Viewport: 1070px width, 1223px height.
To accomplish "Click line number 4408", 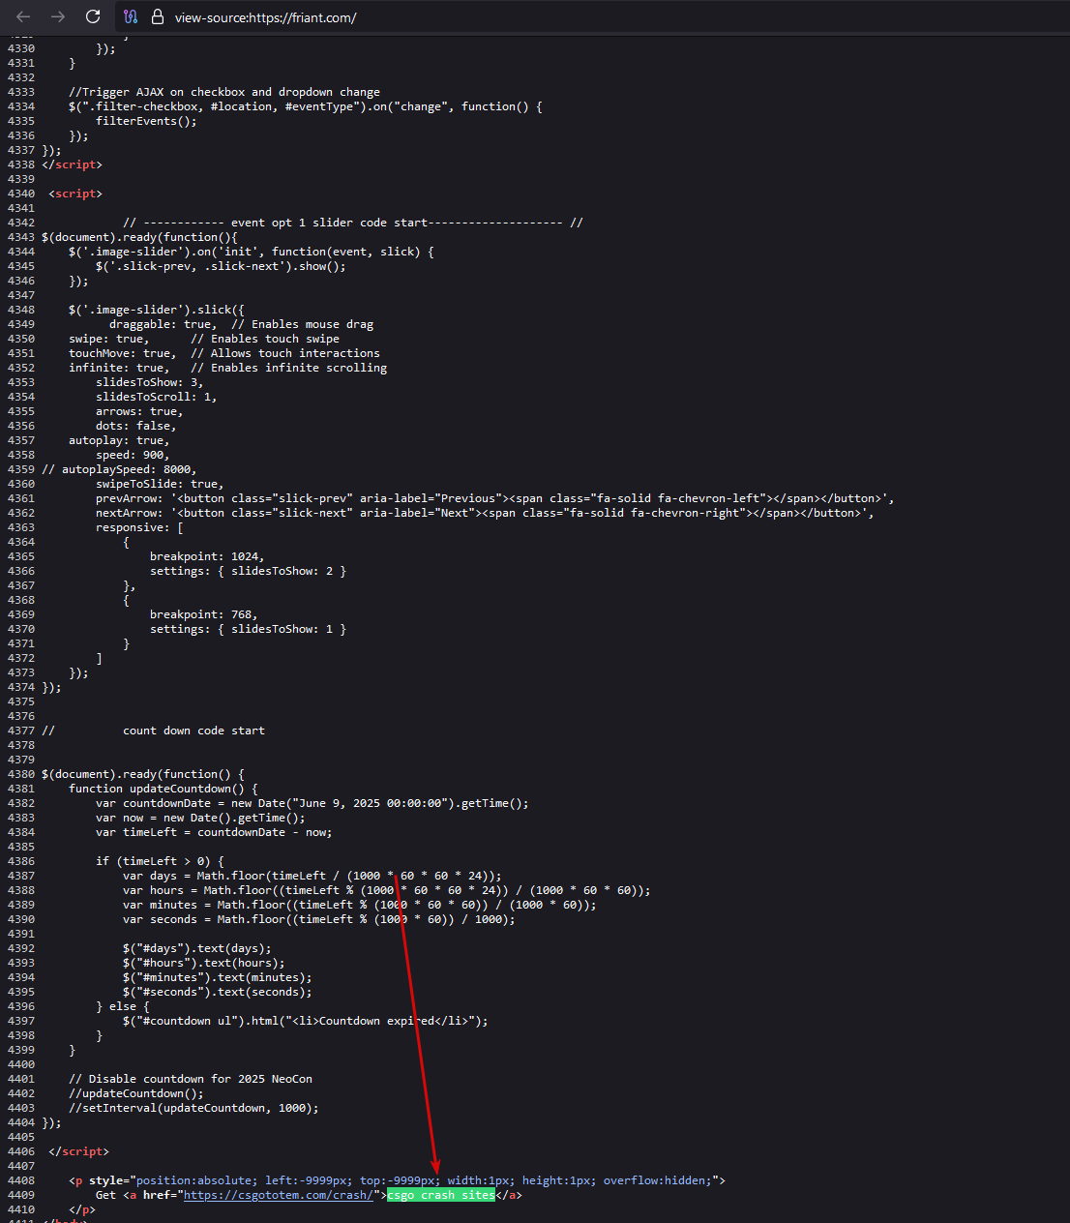I will (x=20, y=1180).
